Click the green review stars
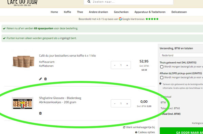Screen dimensions: 203x134 pyautogui.click(x=152, y=19)
